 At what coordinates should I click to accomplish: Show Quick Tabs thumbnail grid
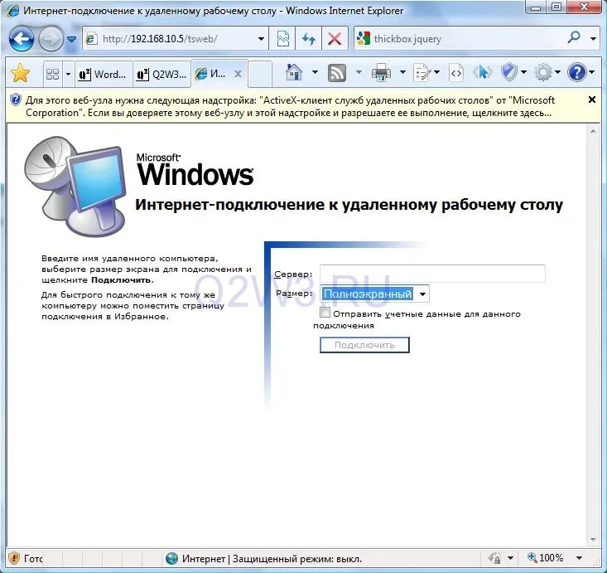(x=52, y=74)
